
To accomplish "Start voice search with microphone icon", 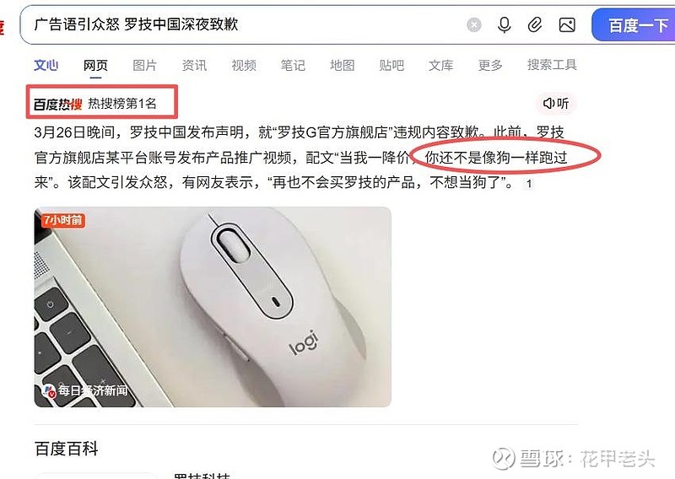I will pos(504,25).
